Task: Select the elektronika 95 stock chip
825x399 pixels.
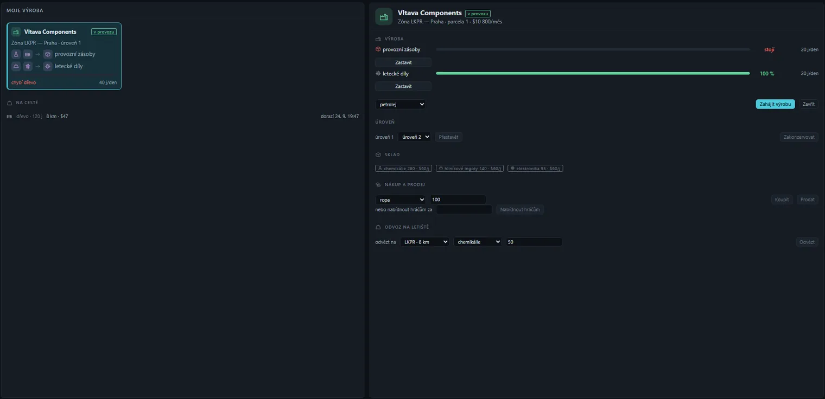Action: point(535,169)
